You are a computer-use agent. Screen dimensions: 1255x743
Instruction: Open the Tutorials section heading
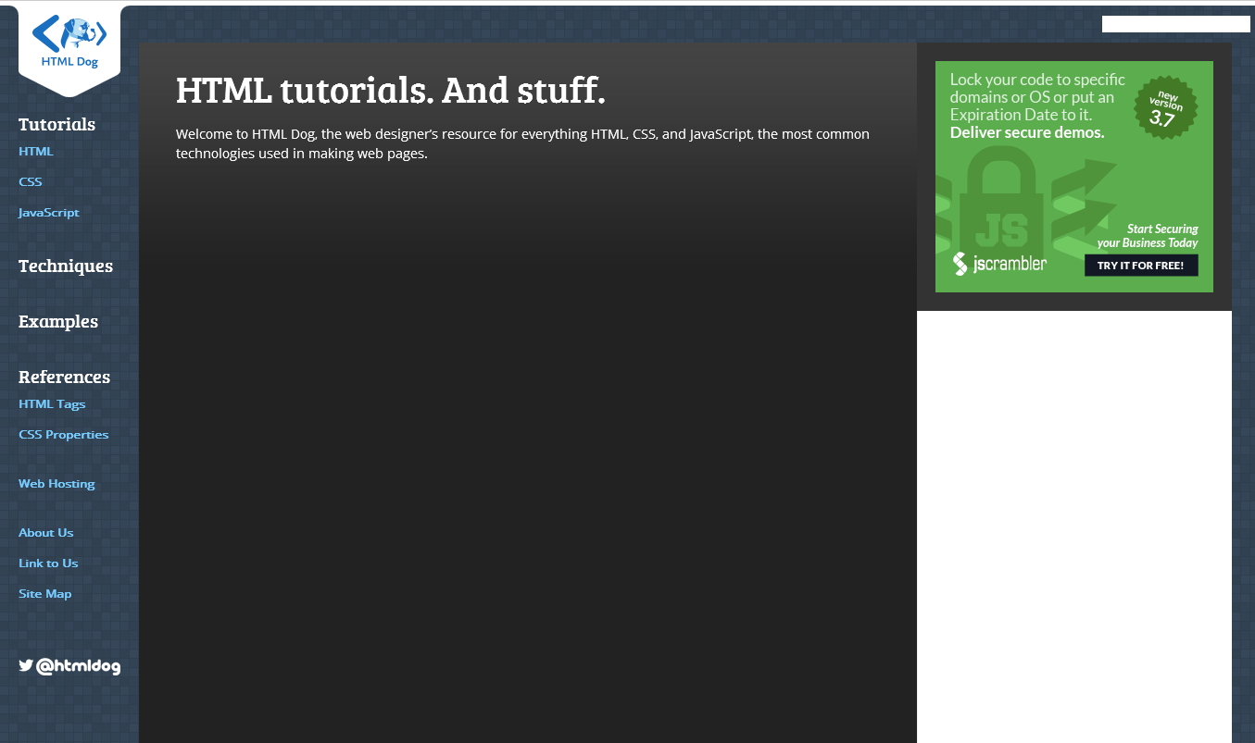[56, 124]
